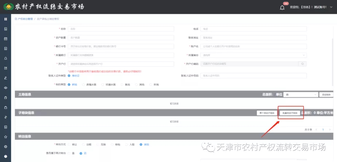Click the grid dashboard icon in sidebar
Image resolution: width=337 pixels, height=162 pixels.
pos(5,19)
